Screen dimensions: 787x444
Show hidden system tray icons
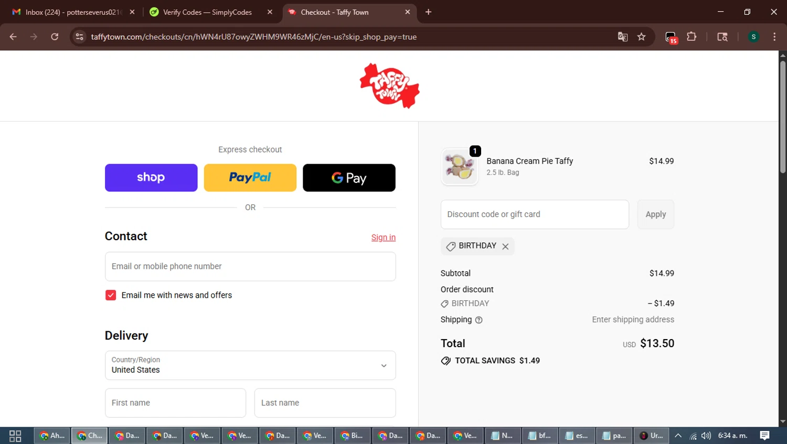coord(678,436)
